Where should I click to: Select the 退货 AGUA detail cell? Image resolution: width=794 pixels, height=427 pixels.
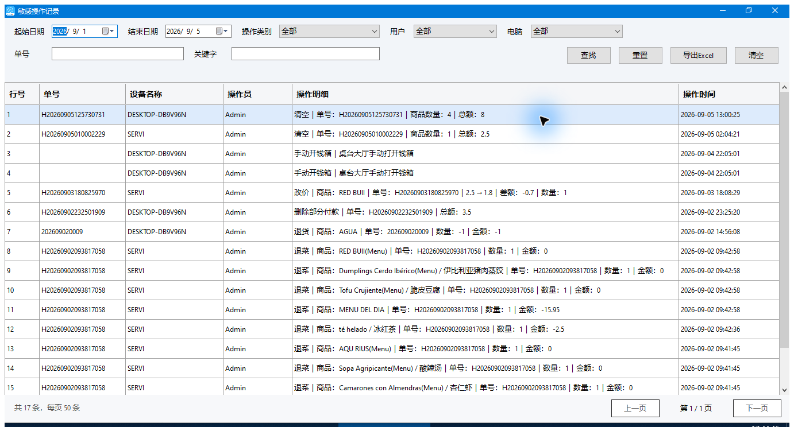pos(485,232)
